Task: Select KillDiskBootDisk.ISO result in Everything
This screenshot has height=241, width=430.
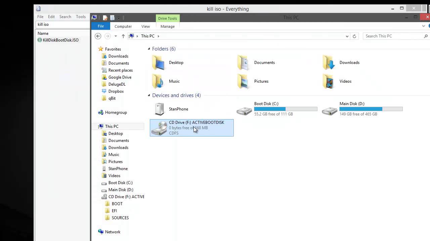Action: 60,40
